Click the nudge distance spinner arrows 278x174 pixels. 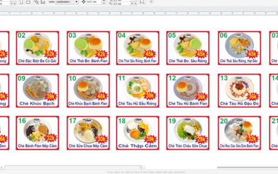[103, 2]
